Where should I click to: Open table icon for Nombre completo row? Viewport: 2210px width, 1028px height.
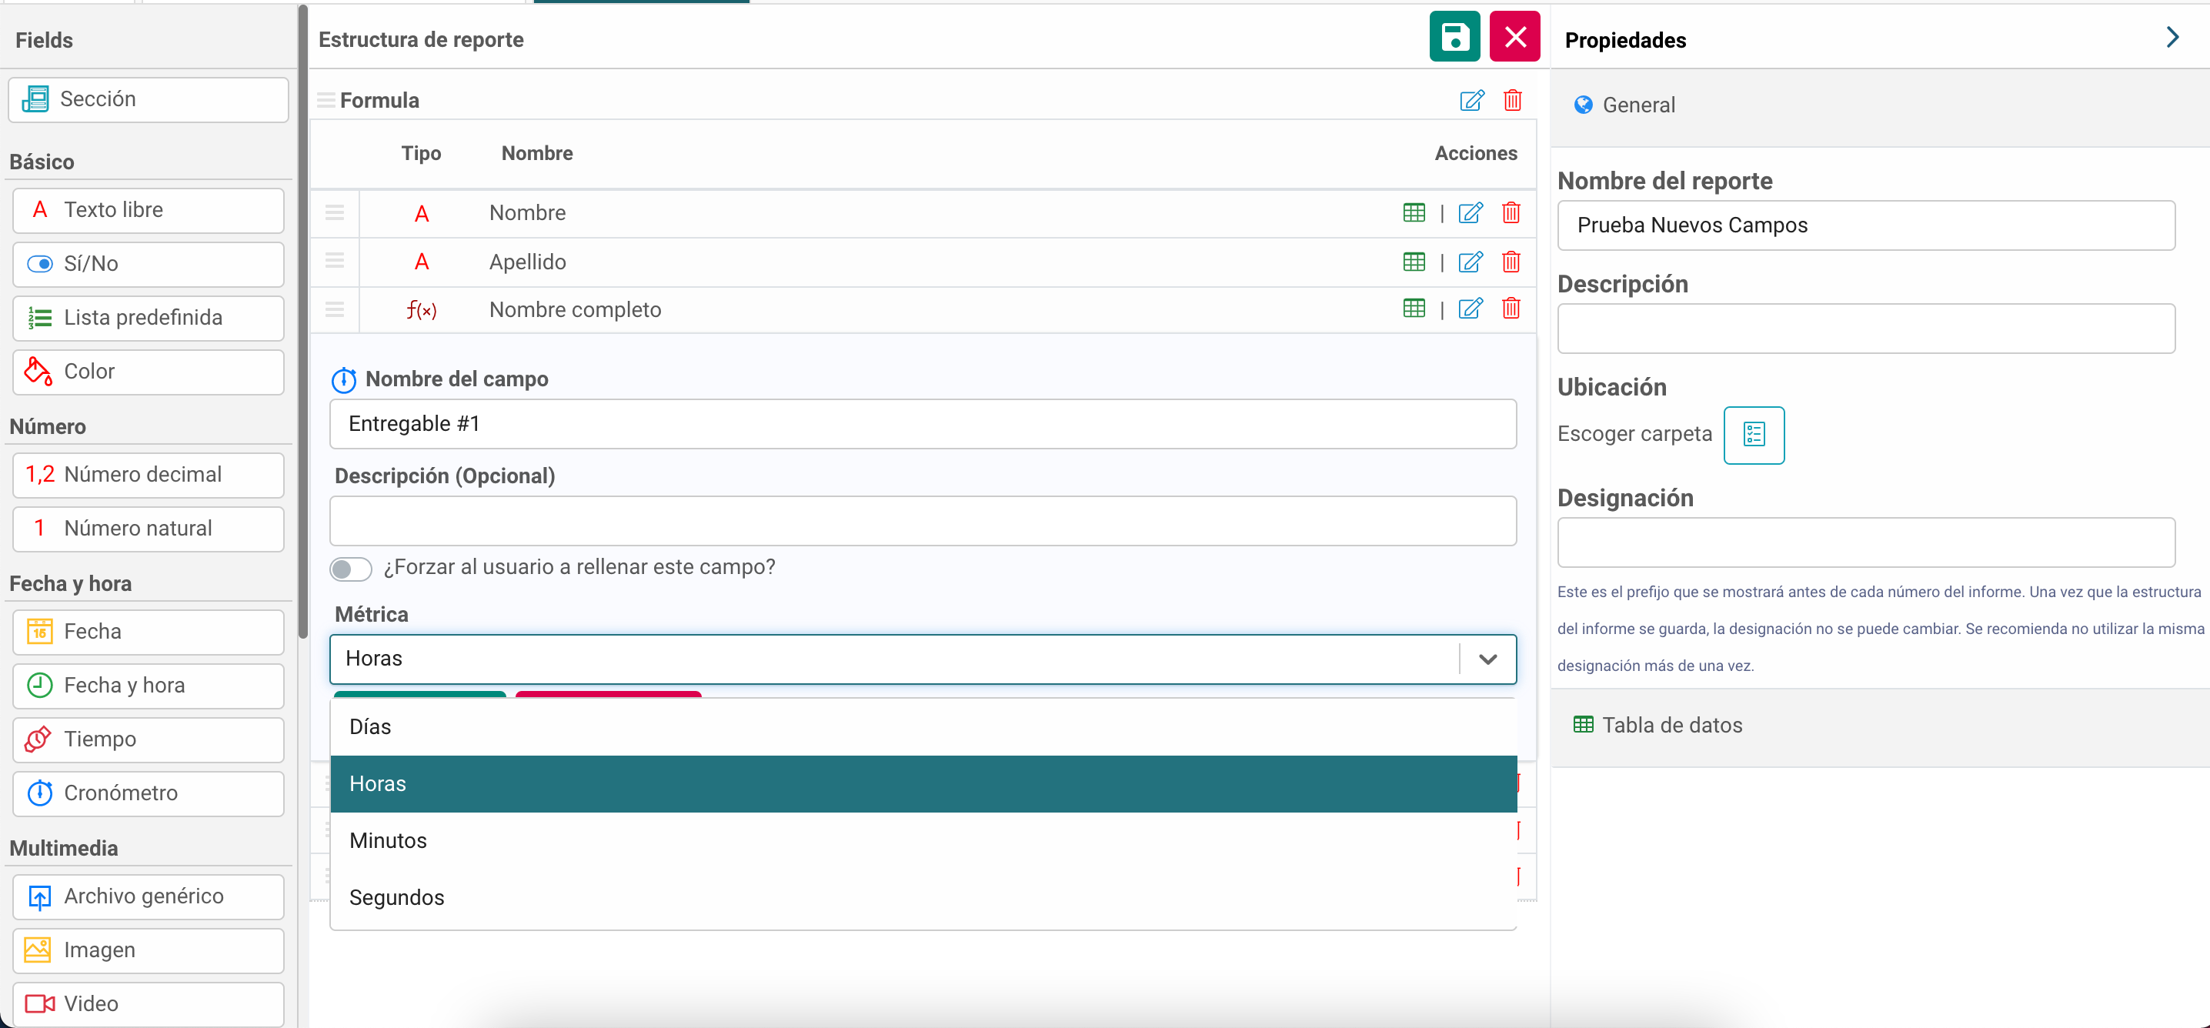1414,308
